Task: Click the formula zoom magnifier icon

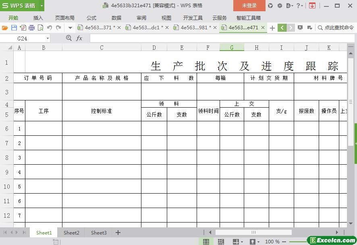Action: [69, 38]
